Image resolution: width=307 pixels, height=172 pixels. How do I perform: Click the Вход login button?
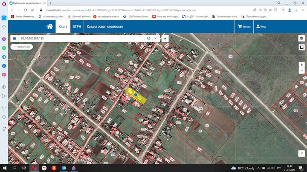pyautogui.click(x=261, y=26)
